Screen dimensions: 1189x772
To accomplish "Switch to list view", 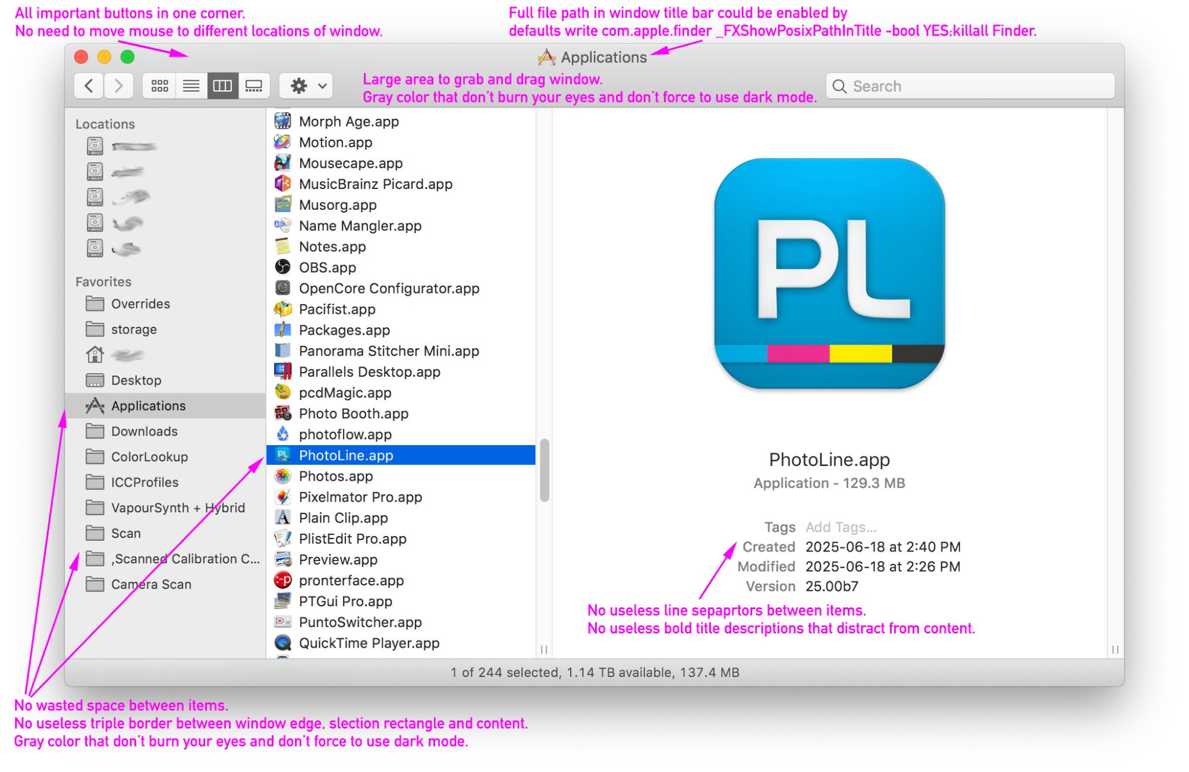I will pyautogui.click(x=191, y=86).
